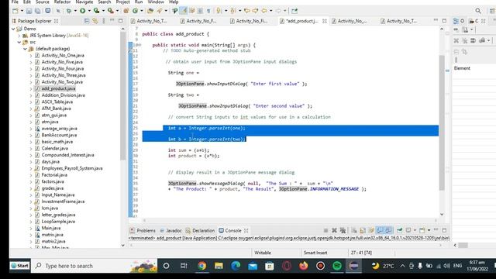Open the Refactor menu
Screen dimensions: 496x279
click(x=62, y=2)
